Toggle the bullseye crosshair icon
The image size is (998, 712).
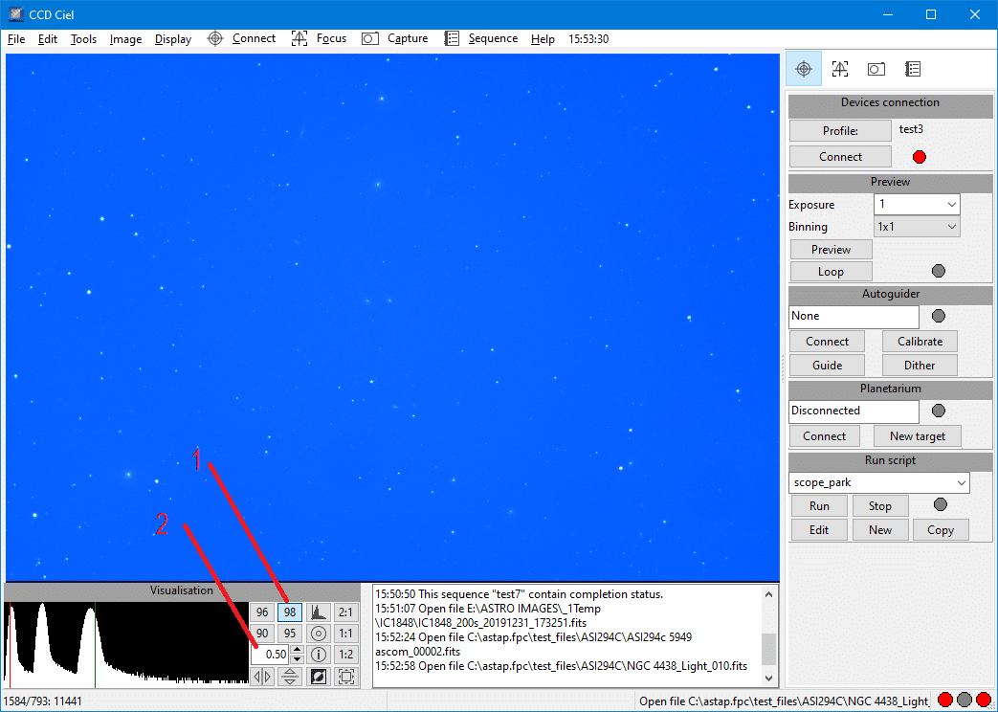click(319, 634)
